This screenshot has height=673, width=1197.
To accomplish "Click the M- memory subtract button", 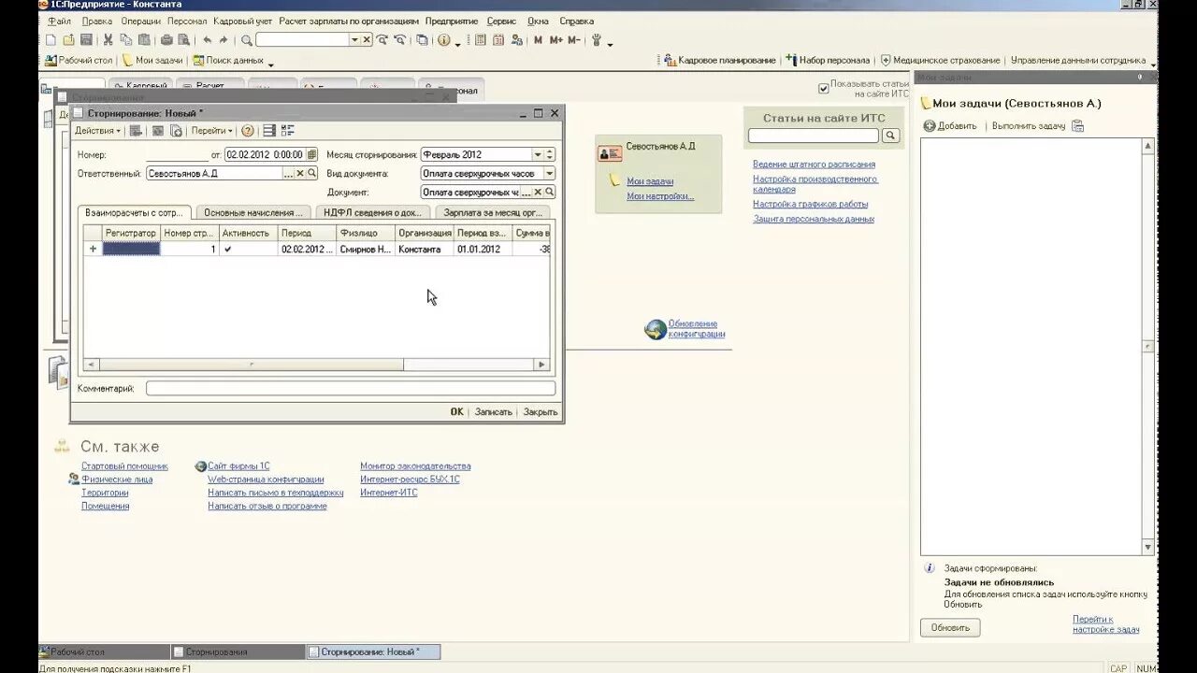I will point(574,40).
